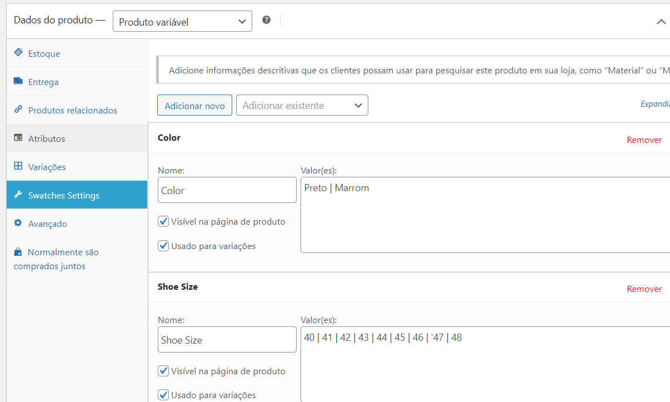Click the Variações grid icon
This screenshot has height=402, width=670.
click(18, 166)
